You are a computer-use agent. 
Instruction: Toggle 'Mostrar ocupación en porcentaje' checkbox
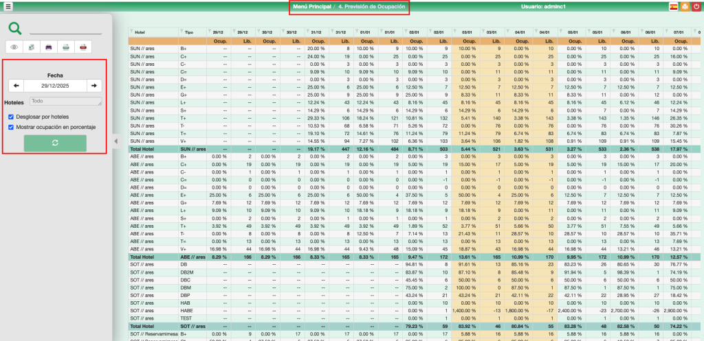point(10,127)
